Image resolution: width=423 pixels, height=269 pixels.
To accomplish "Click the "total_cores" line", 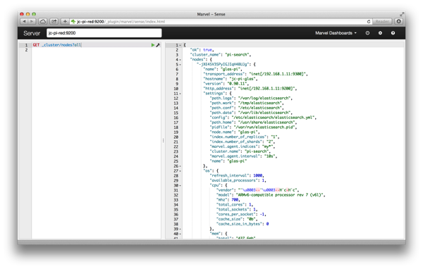I will pyautogui.click(x=235, y=205).
